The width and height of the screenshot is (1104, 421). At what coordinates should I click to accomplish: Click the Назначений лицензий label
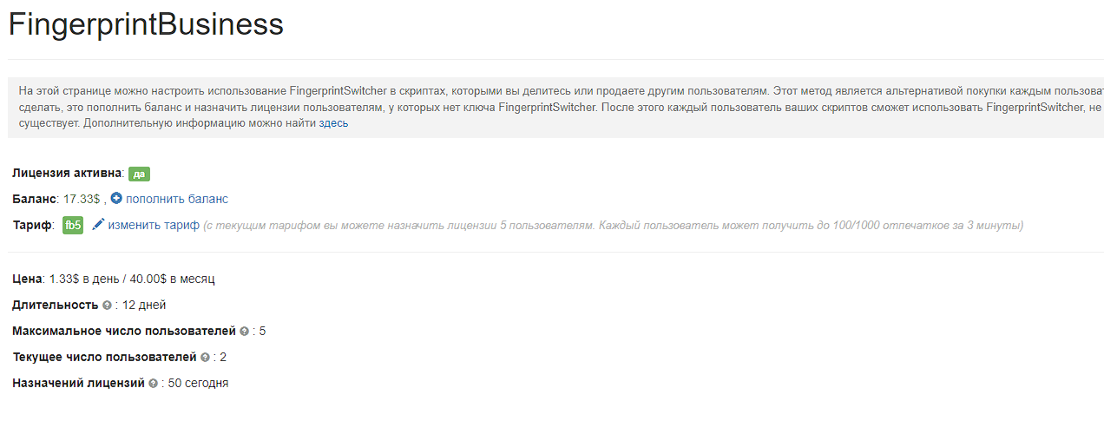click(78, 383)
